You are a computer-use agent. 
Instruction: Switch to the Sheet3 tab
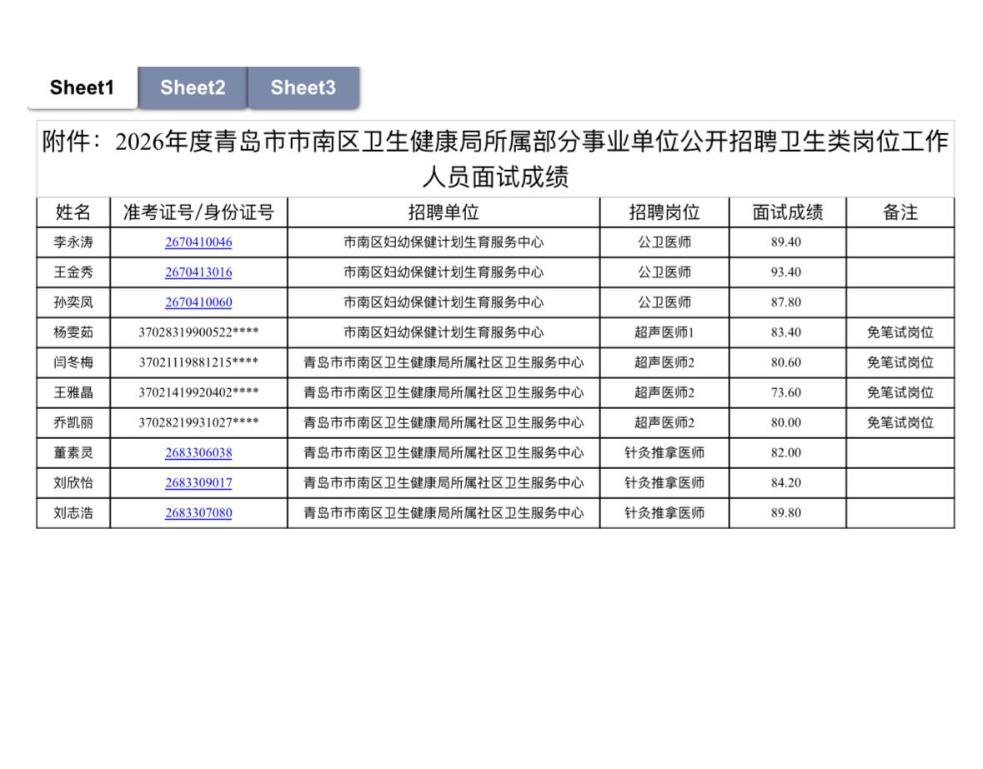pos(303,87)
